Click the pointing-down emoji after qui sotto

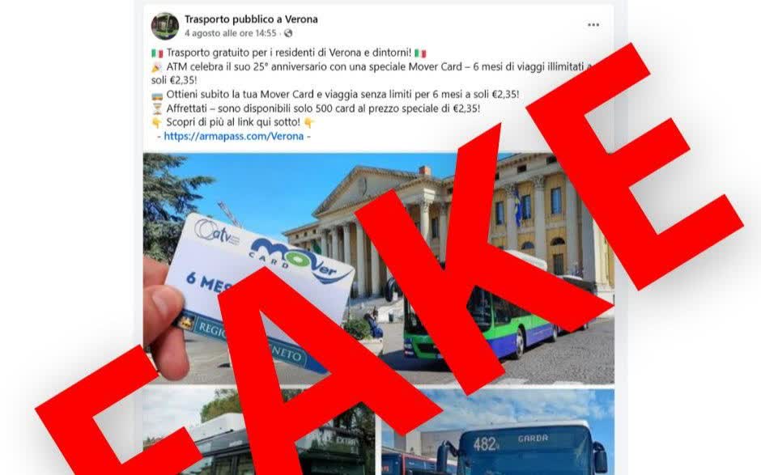pos(309,123)
